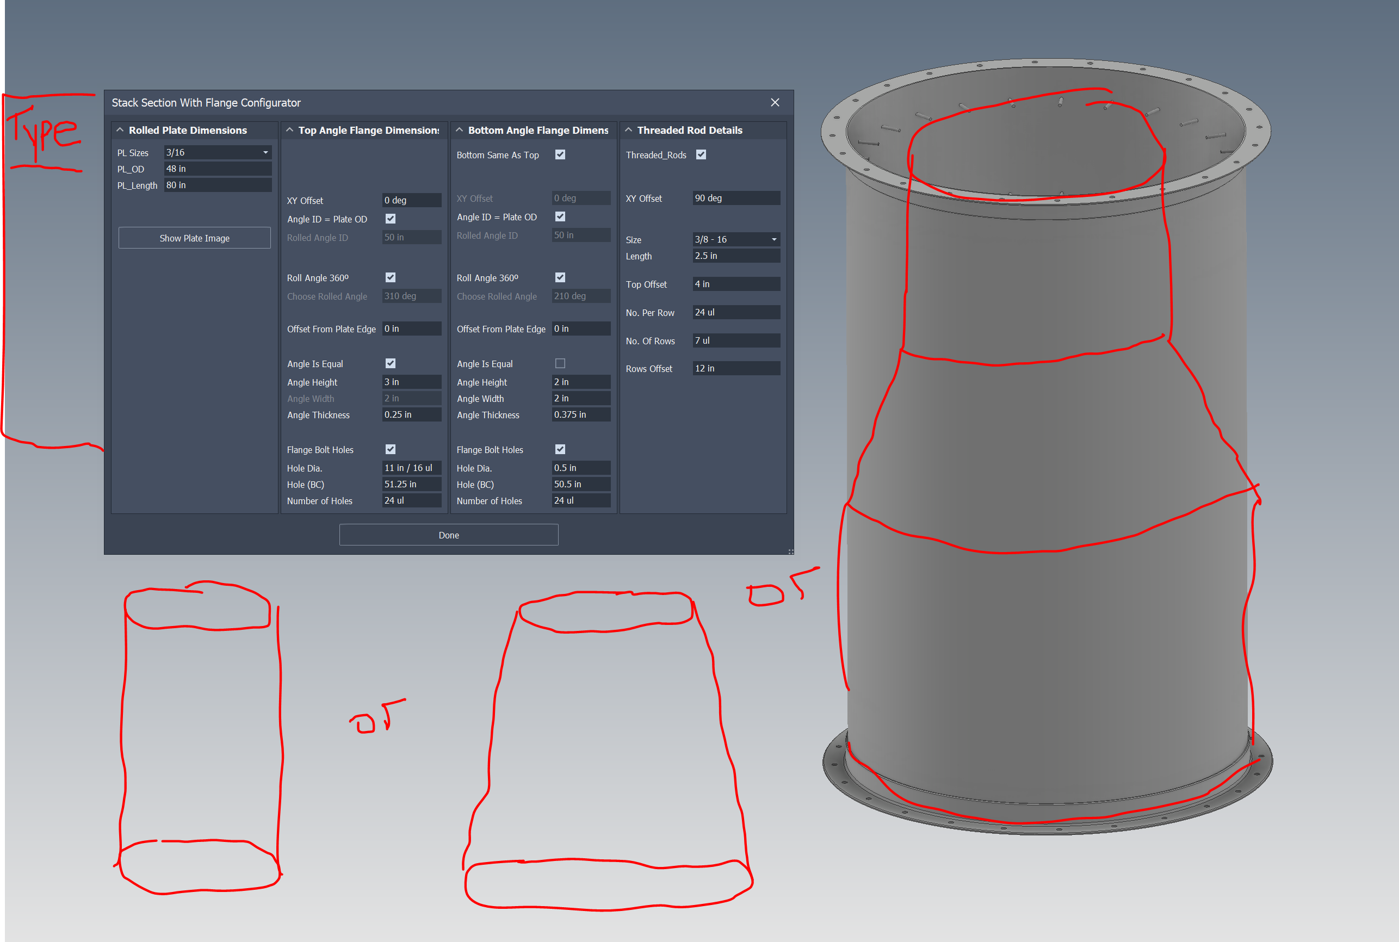Edit the threaded rod XY Offset field
The width and height of the screenshot is (1399, 942).
pos(736,197)
